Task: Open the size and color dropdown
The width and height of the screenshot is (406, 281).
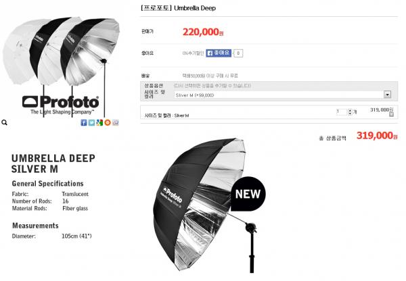Action: (x=282, y=95)
